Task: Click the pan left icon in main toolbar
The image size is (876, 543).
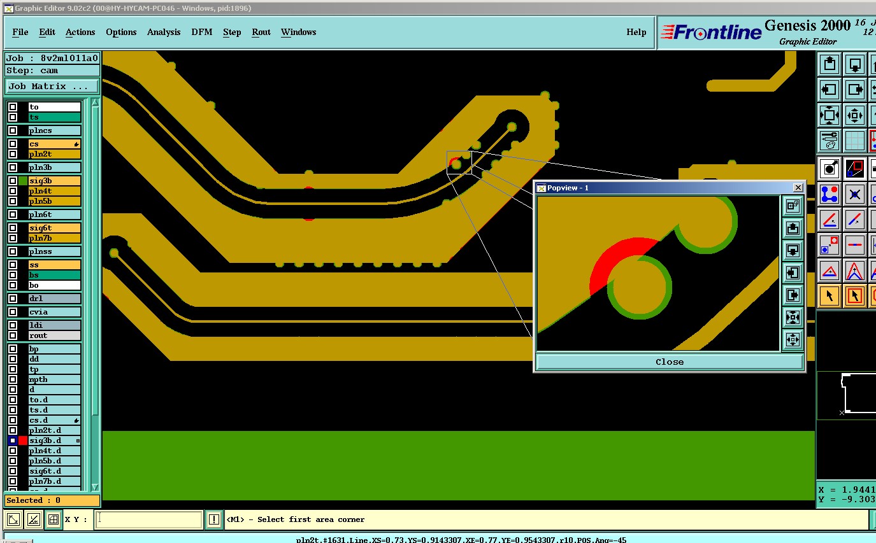Action: 829,90
